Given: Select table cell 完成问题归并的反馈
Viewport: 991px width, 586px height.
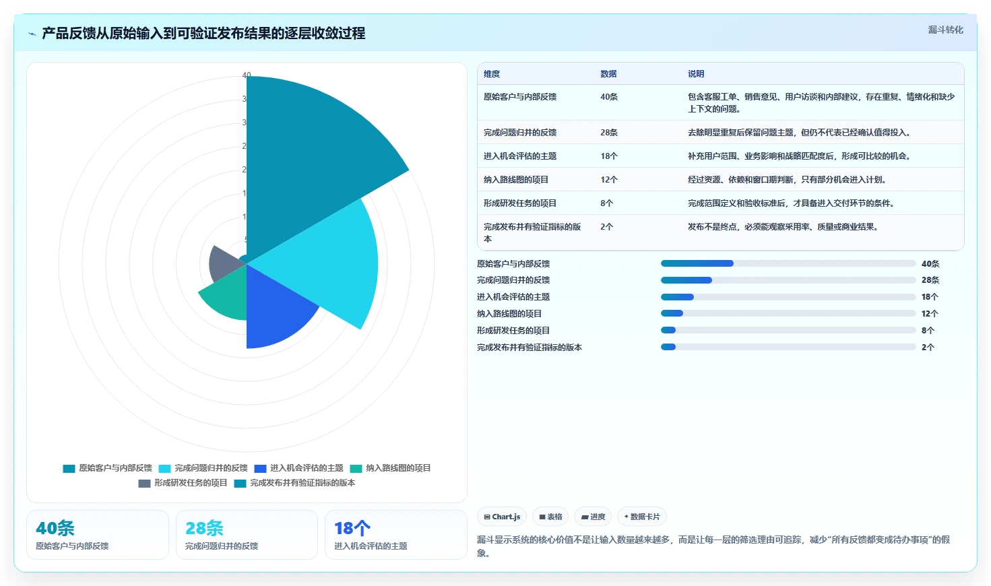Looking at the screenshot, I should 520,133.
